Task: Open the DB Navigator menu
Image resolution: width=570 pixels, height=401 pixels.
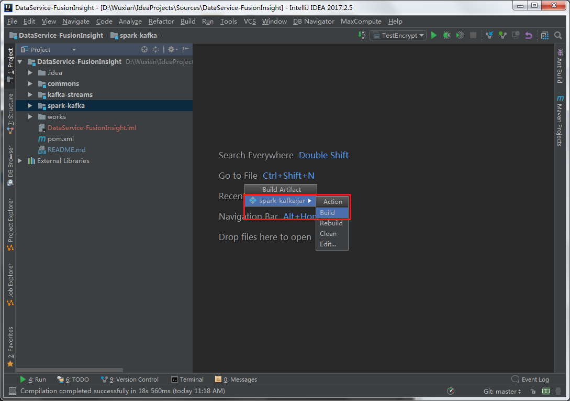Action: [314, 21]
